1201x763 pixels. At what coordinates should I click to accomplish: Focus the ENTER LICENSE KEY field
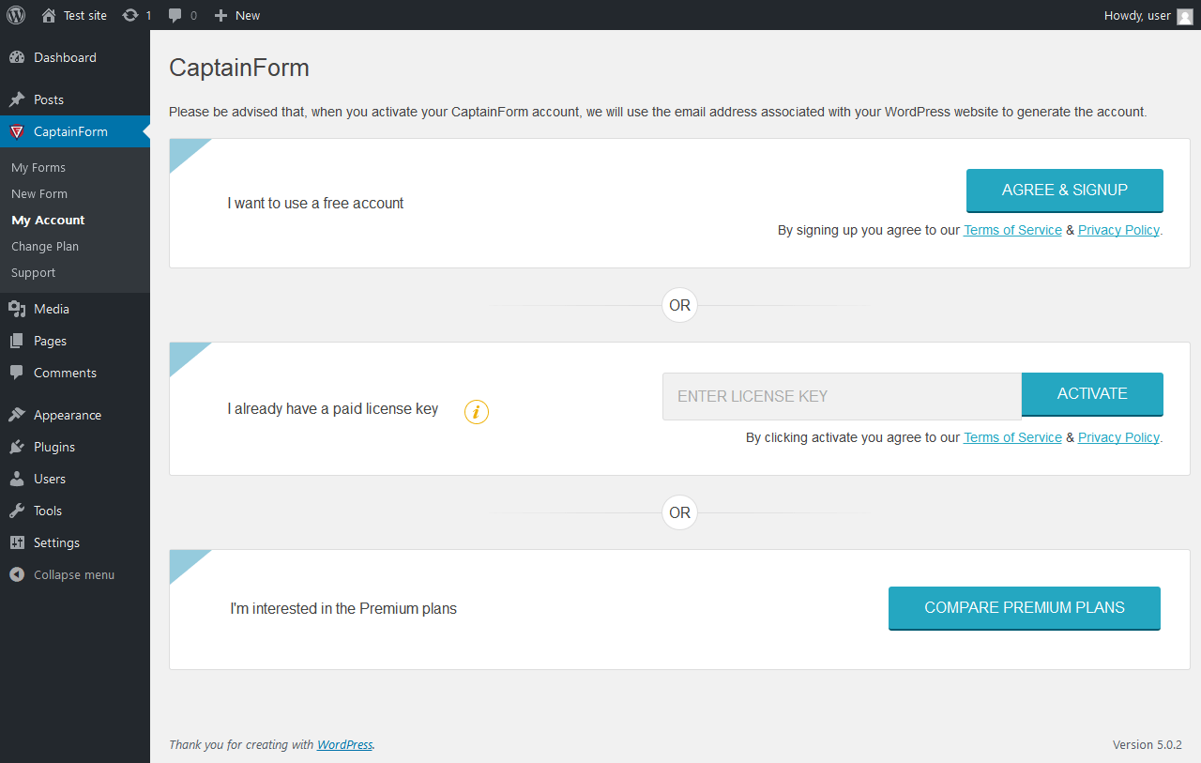tap(842, 396)
